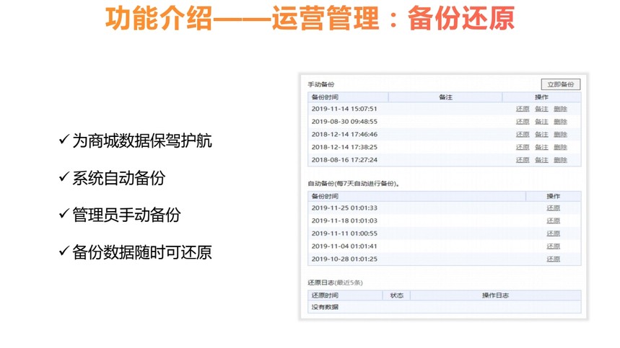
Task: Click the 操作日志 column header in the restore log
Action: pyautogui.click(x=496, y=295)
